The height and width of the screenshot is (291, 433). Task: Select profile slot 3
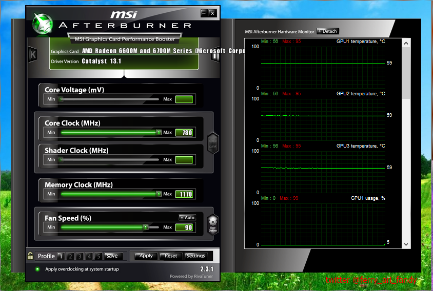tap(80, 256)
